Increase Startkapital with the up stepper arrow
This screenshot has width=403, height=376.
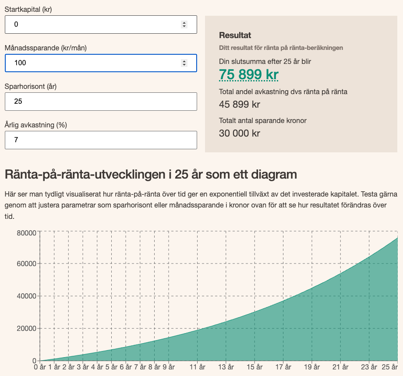click(x=184, y=23)
